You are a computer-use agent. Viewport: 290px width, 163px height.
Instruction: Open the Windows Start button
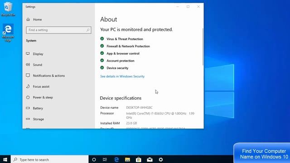[x=5, y=159]
